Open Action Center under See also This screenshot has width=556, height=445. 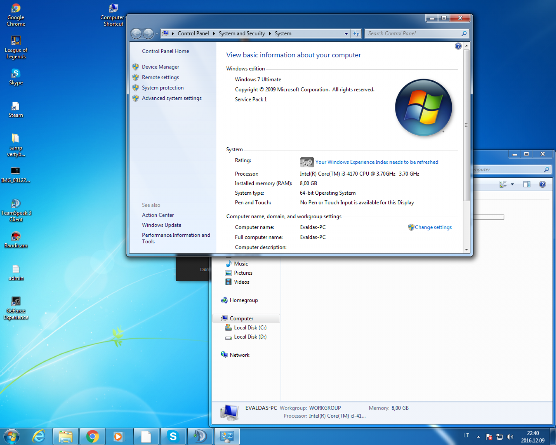[x=158, y=215]
